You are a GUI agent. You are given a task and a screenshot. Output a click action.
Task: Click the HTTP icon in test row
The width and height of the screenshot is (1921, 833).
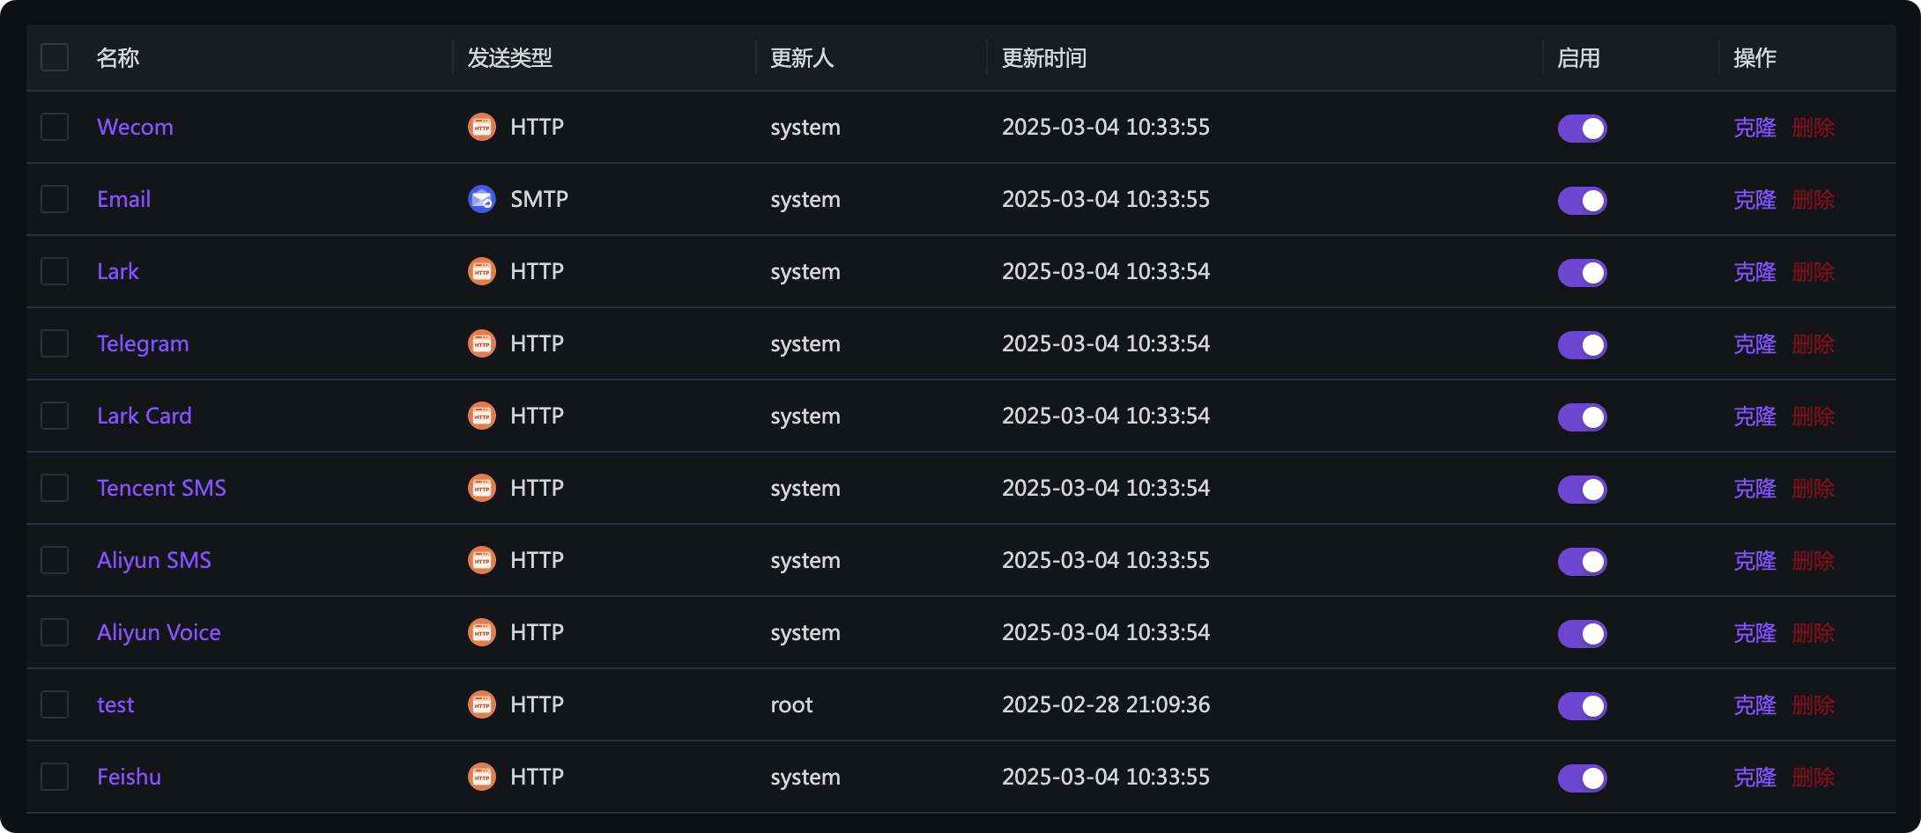481,704
